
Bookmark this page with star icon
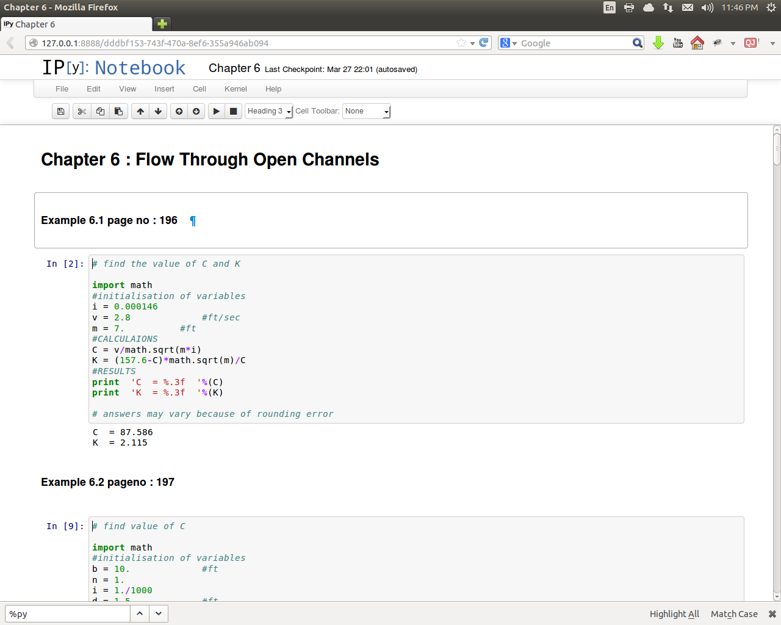(461, 43)
